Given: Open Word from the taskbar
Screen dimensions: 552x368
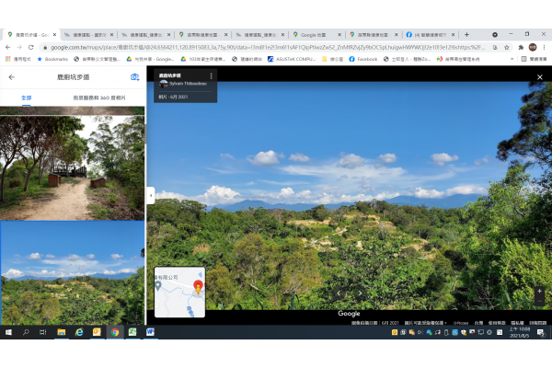Looking at the screenshot, I should (x=150, y=332).
